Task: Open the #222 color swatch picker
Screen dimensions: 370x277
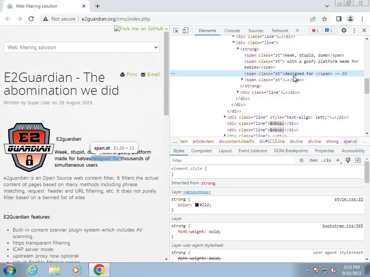Action: tap(197, 205)
